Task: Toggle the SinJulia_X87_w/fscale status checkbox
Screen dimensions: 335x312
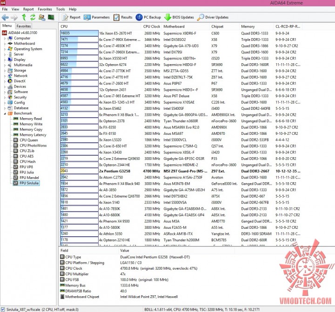Action: pos(3,309)
